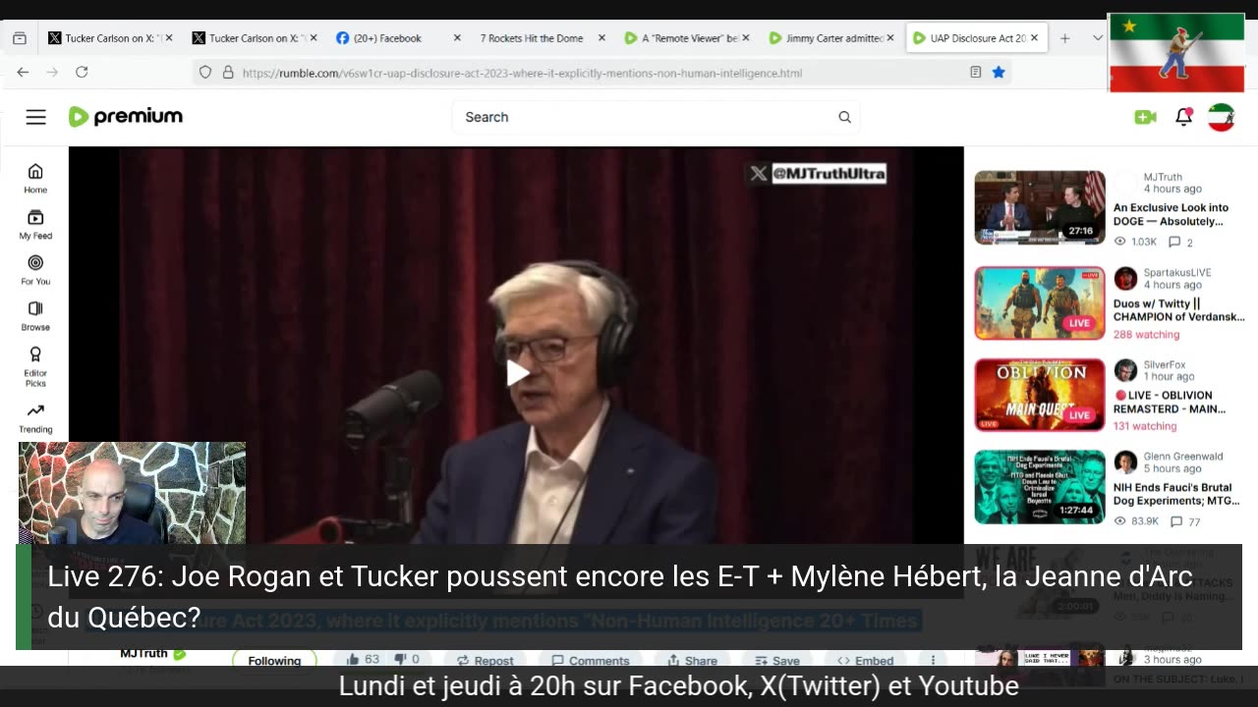Go back with browser back arrow
This screenshot has width=1258, height=707.
pyautogui.click(x=23, y=72)
